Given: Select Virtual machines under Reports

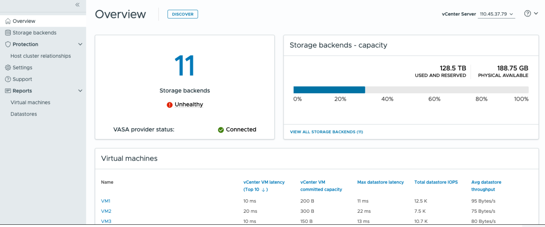Looking at the screenshot, I should (x=30, y=102).
